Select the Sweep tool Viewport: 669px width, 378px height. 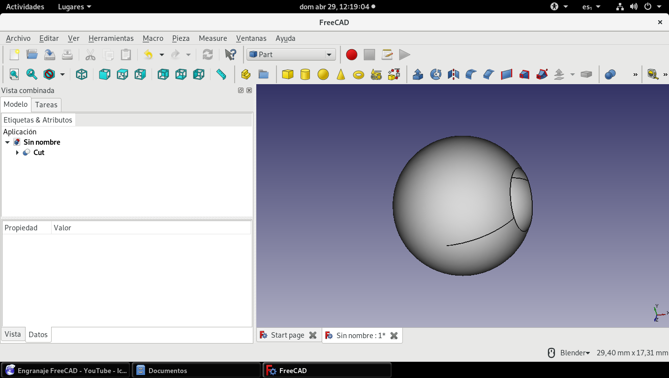tap(542, 74)
